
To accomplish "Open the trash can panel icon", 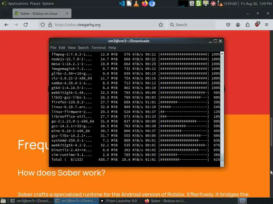I will click(192, 3).
